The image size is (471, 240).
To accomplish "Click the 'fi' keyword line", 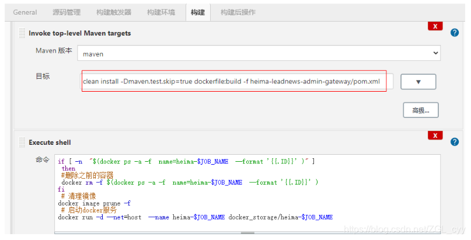I will [x=61, y=189].
